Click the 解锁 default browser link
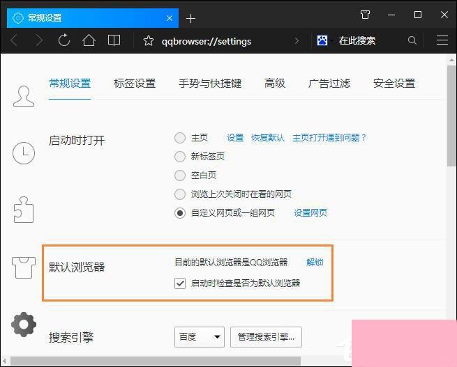Image resolution: width=457 pixels, height=367 pixels. pos(315,263)
